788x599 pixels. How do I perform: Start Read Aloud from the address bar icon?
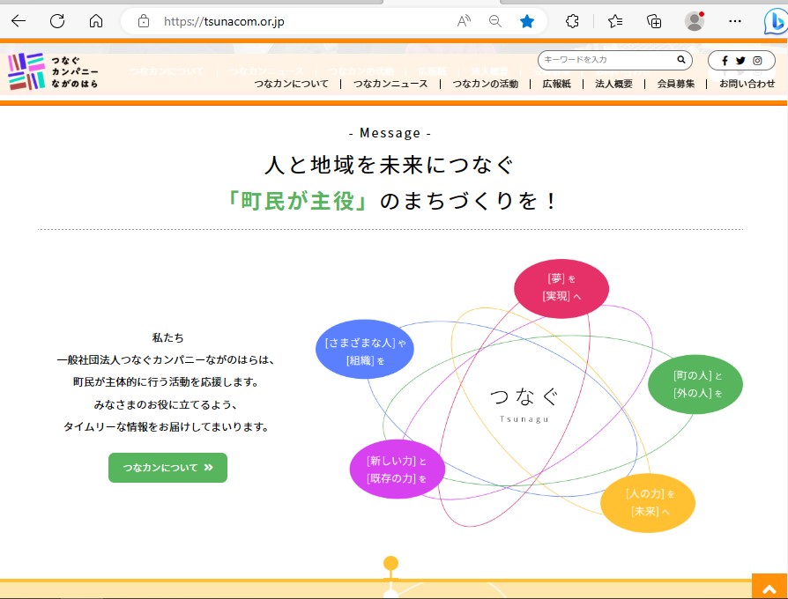pyautogui.click(x=462, y=21)
